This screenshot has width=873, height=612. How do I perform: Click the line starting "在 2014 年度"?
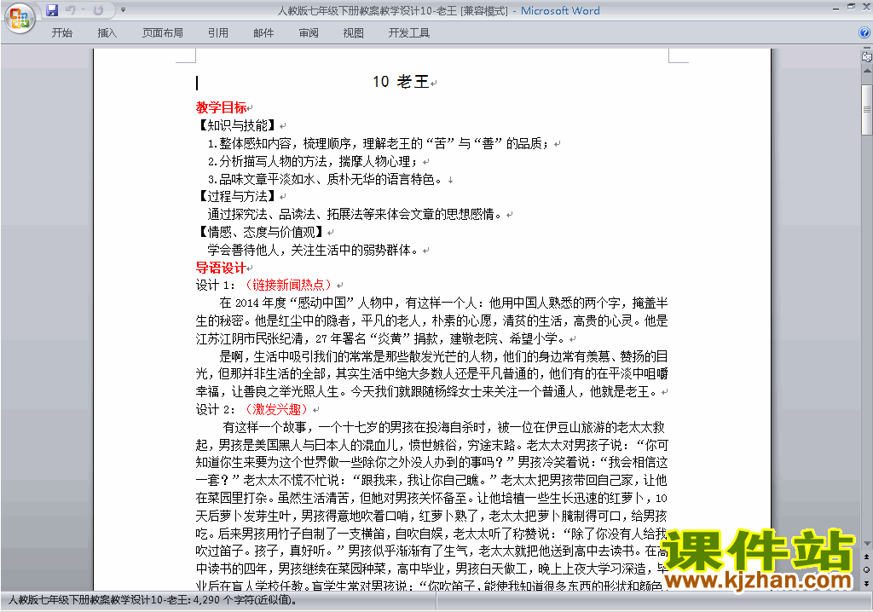(443, 303)
